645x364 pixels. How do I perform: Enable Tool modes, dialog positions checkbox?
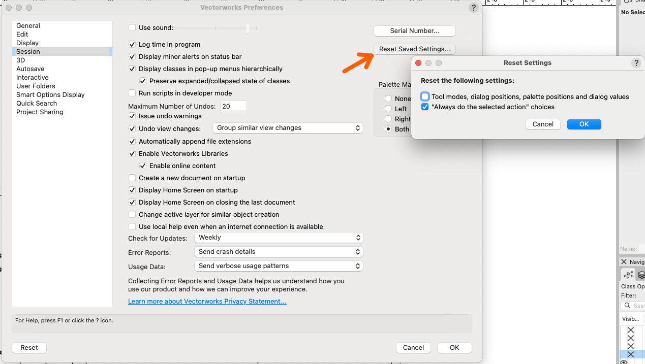pos(425,96)
